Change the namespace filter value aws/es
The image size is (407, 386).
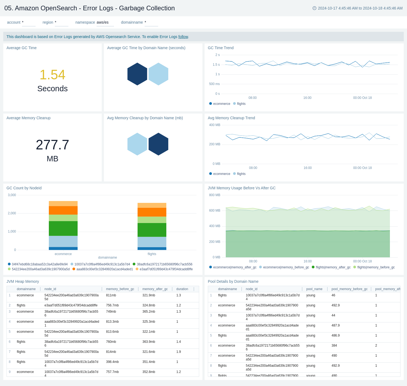pyautogui.click(x=105, y=23)
